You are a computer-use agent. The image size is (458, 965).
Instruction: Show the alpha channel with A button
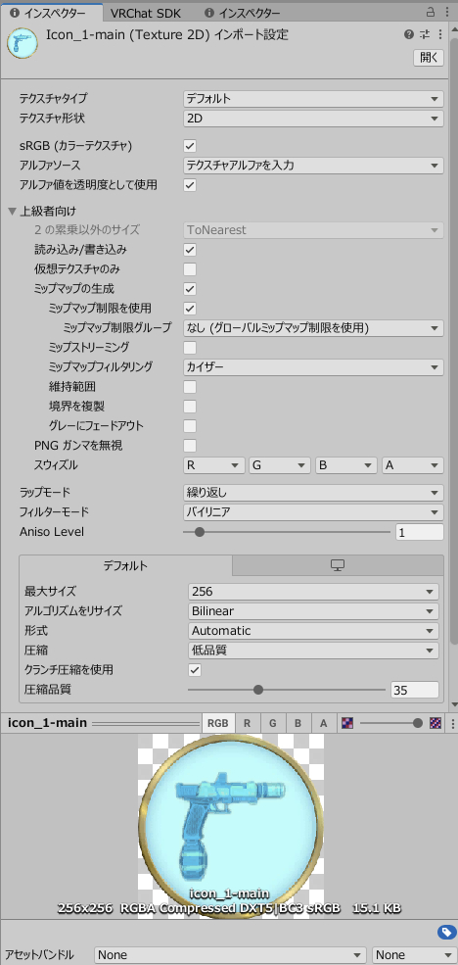323,723
